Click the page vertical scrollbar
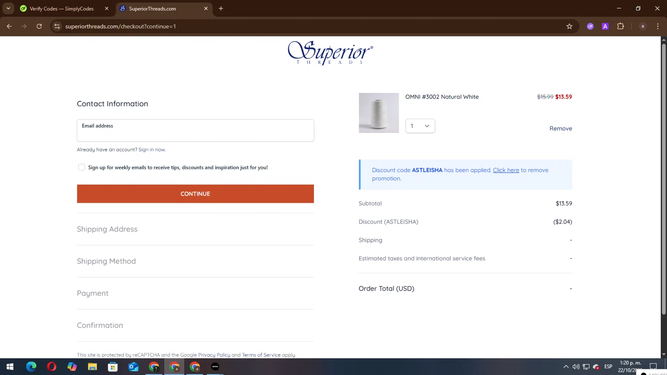667x375 pixels. coord(663,179)
